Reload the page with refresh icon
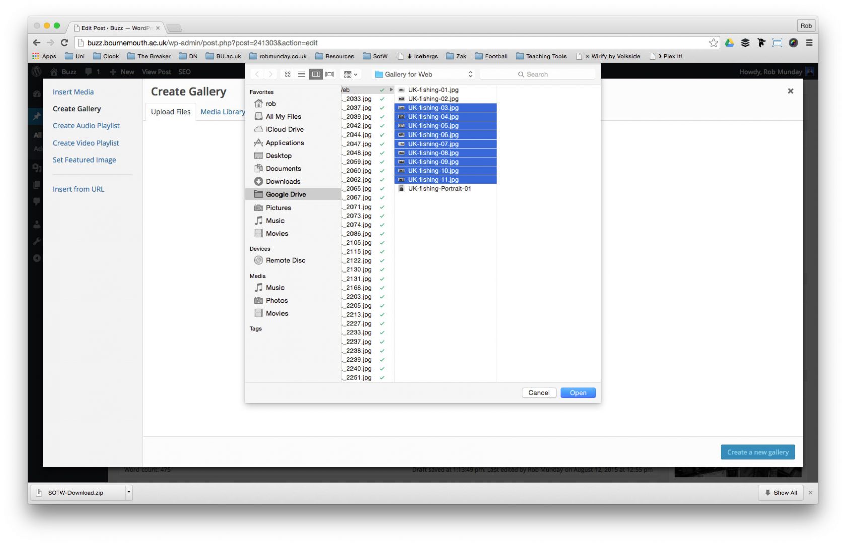 point(64,43)
